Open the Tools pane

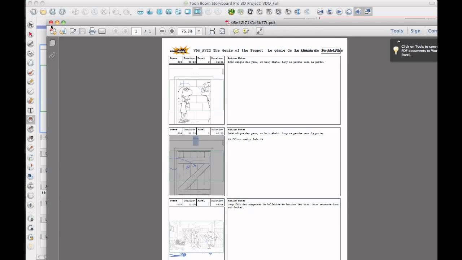point(397,31)
